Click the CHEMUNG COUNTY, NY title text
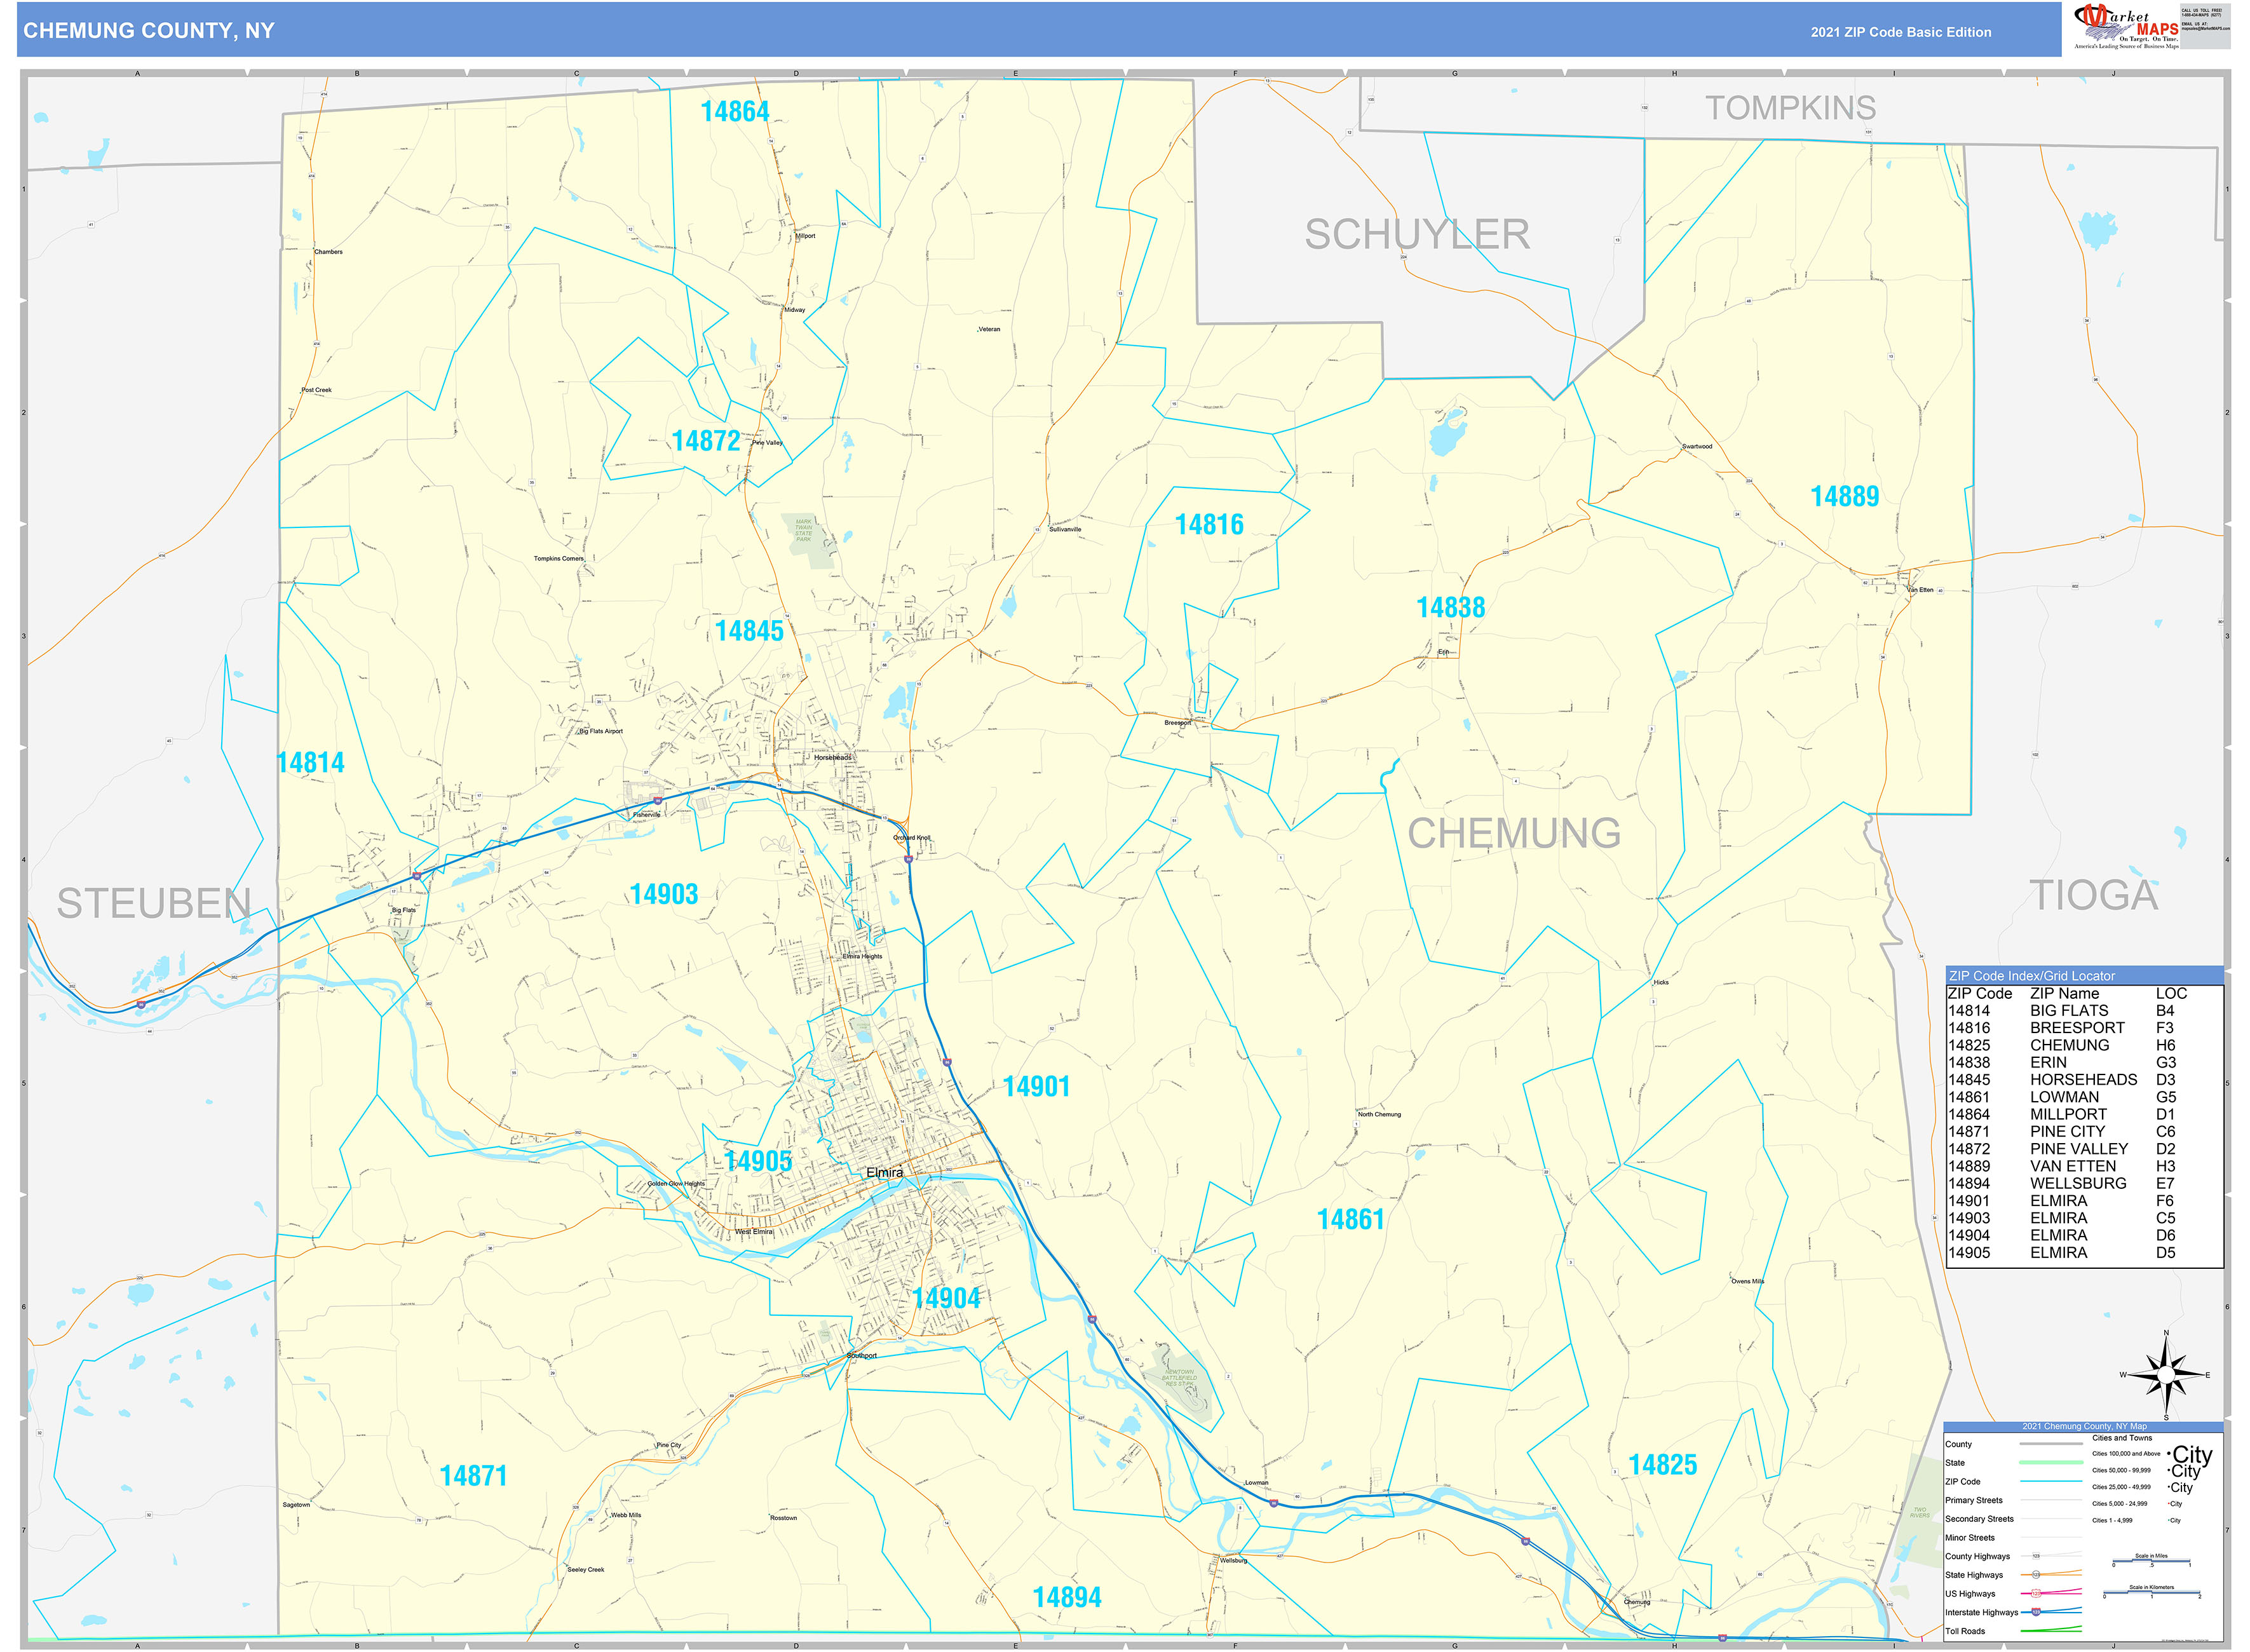Screen dimensions: 2250x1652 pos(148,31)
